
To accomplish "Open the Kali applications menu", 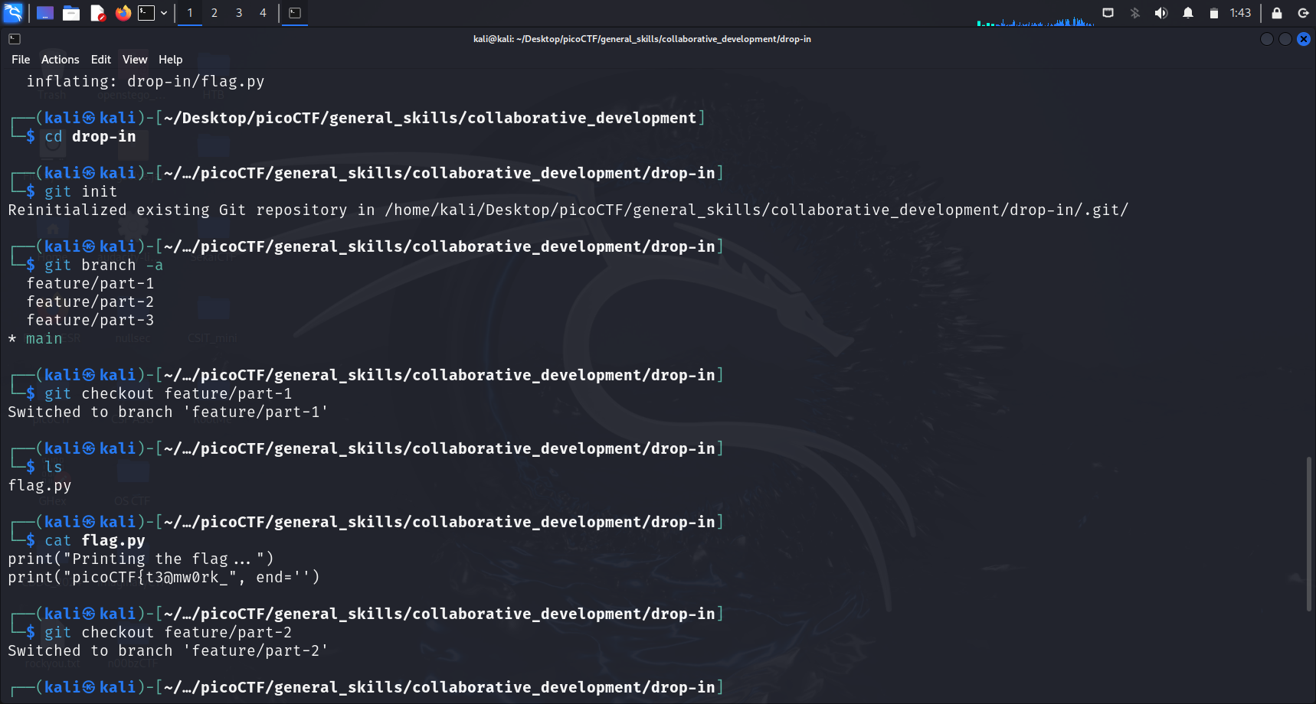I will pos(13,13).
